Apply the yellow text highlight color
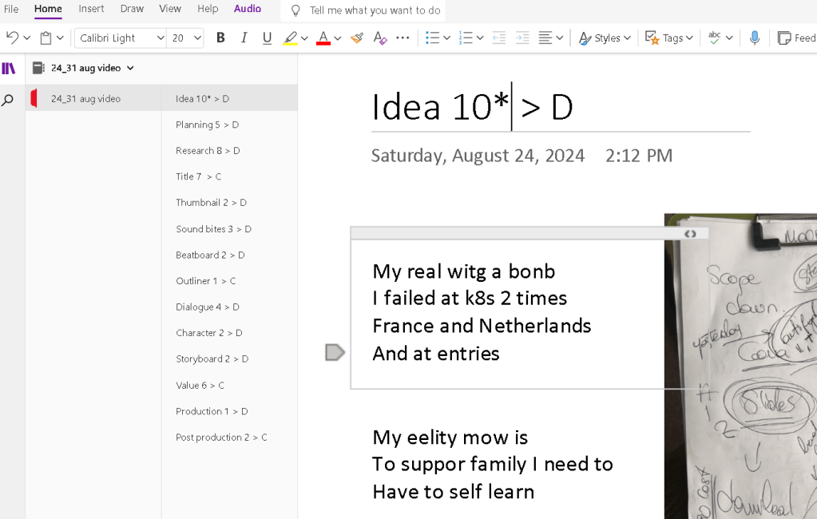The width and height of the screenshot is (817, 519). click(290, 38)
